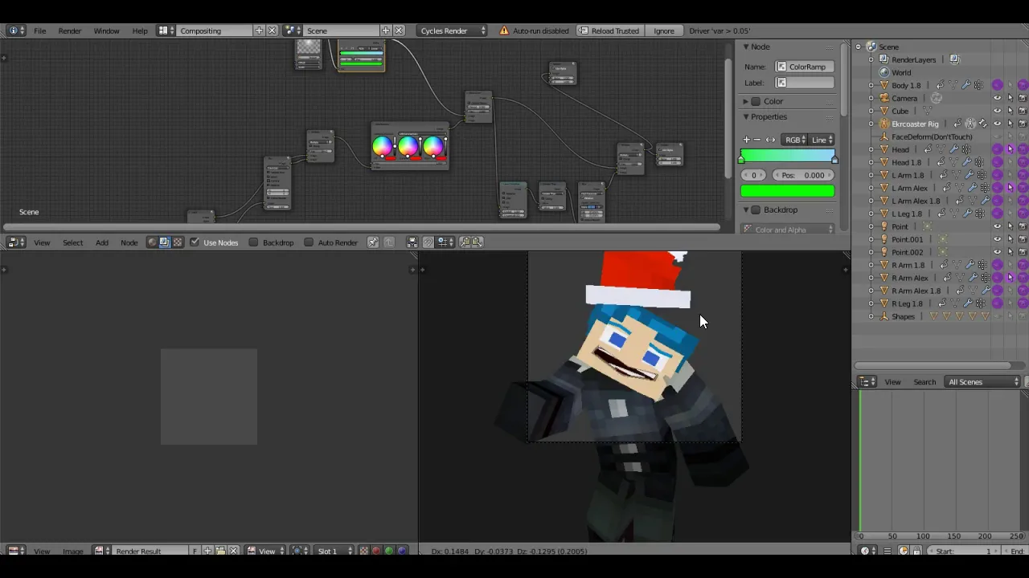Click the World globe icon in outliner
1029x578 pixels.
[x=883, y=72]
